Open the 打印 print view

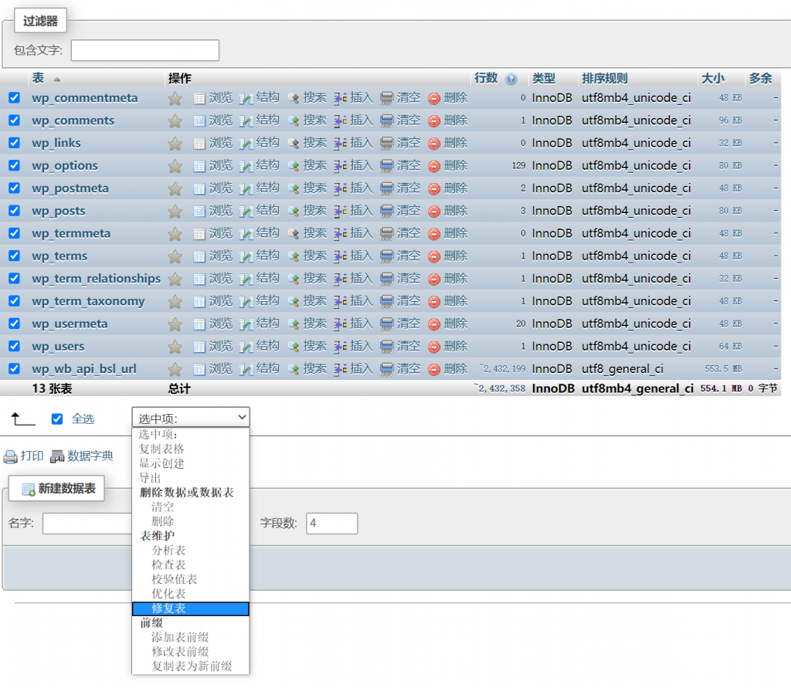coord(29,456)
